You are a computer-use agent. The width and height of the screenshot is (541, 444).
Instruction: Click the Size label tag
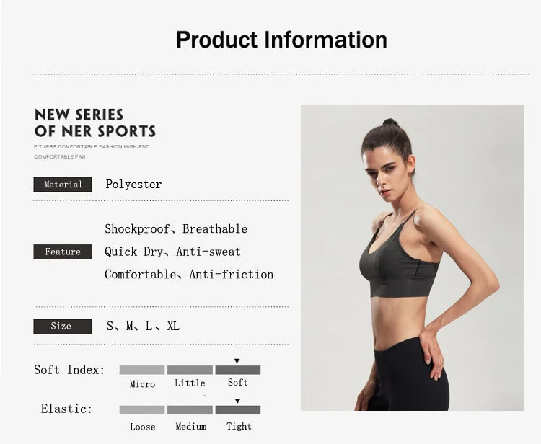63,327
